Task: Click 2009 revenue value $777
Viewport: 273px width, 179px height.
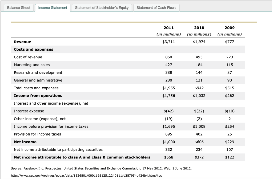Action: click(230, 42)
